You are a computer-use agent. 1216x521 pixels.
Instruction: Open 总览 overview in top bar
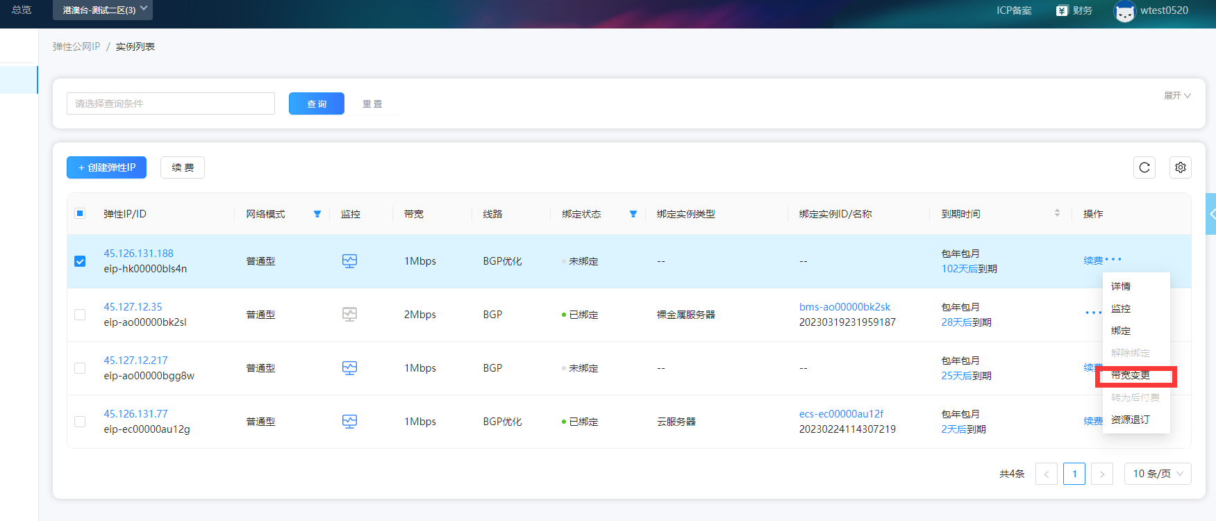coord(22,10)
